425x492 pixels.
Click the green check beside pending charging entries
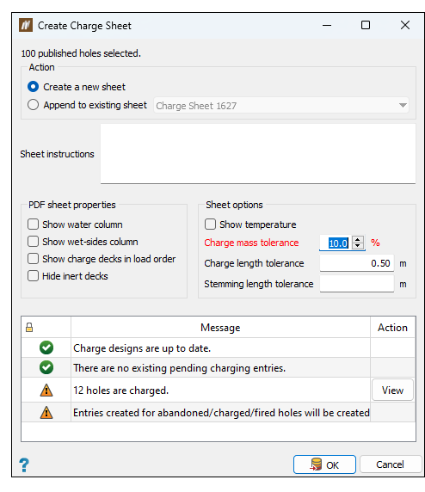(46, 367)
